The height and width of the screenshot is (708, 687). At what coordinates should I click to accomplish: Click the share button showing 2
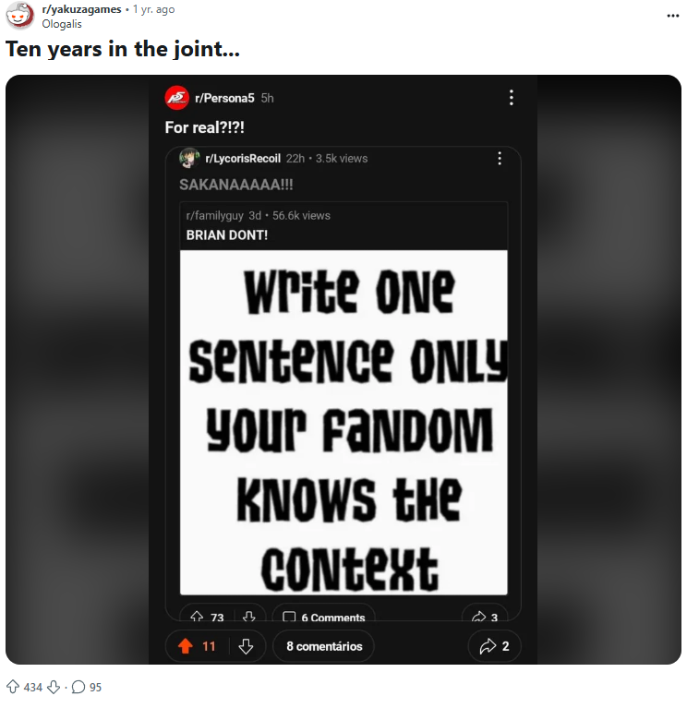pyautogui.click(x=495, y=646)
